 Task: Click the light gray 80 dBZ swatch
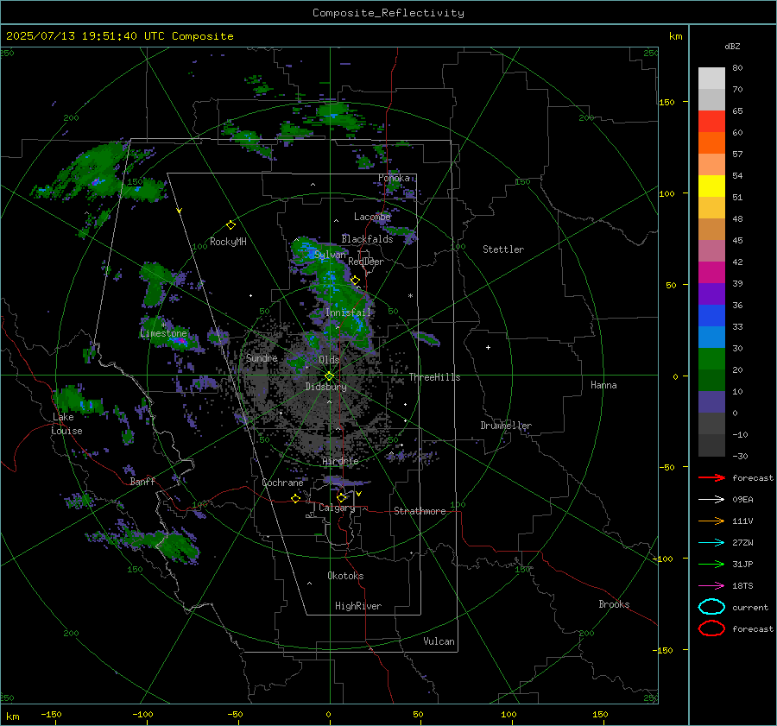pyautogui.click(x=711, y=78)
